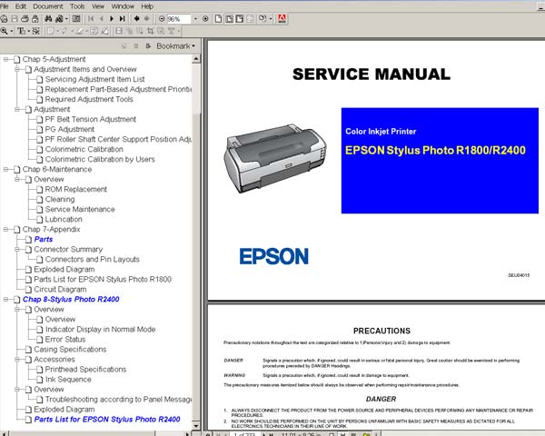Open the Parts bookmark link
Viewport: 545px width, 436px height.
(44, 239)
